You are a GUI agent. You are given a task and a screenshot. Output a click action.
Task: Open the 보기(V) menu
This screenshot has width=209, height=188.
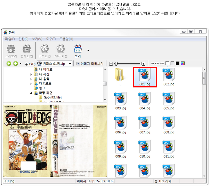(x=37, y=39)
